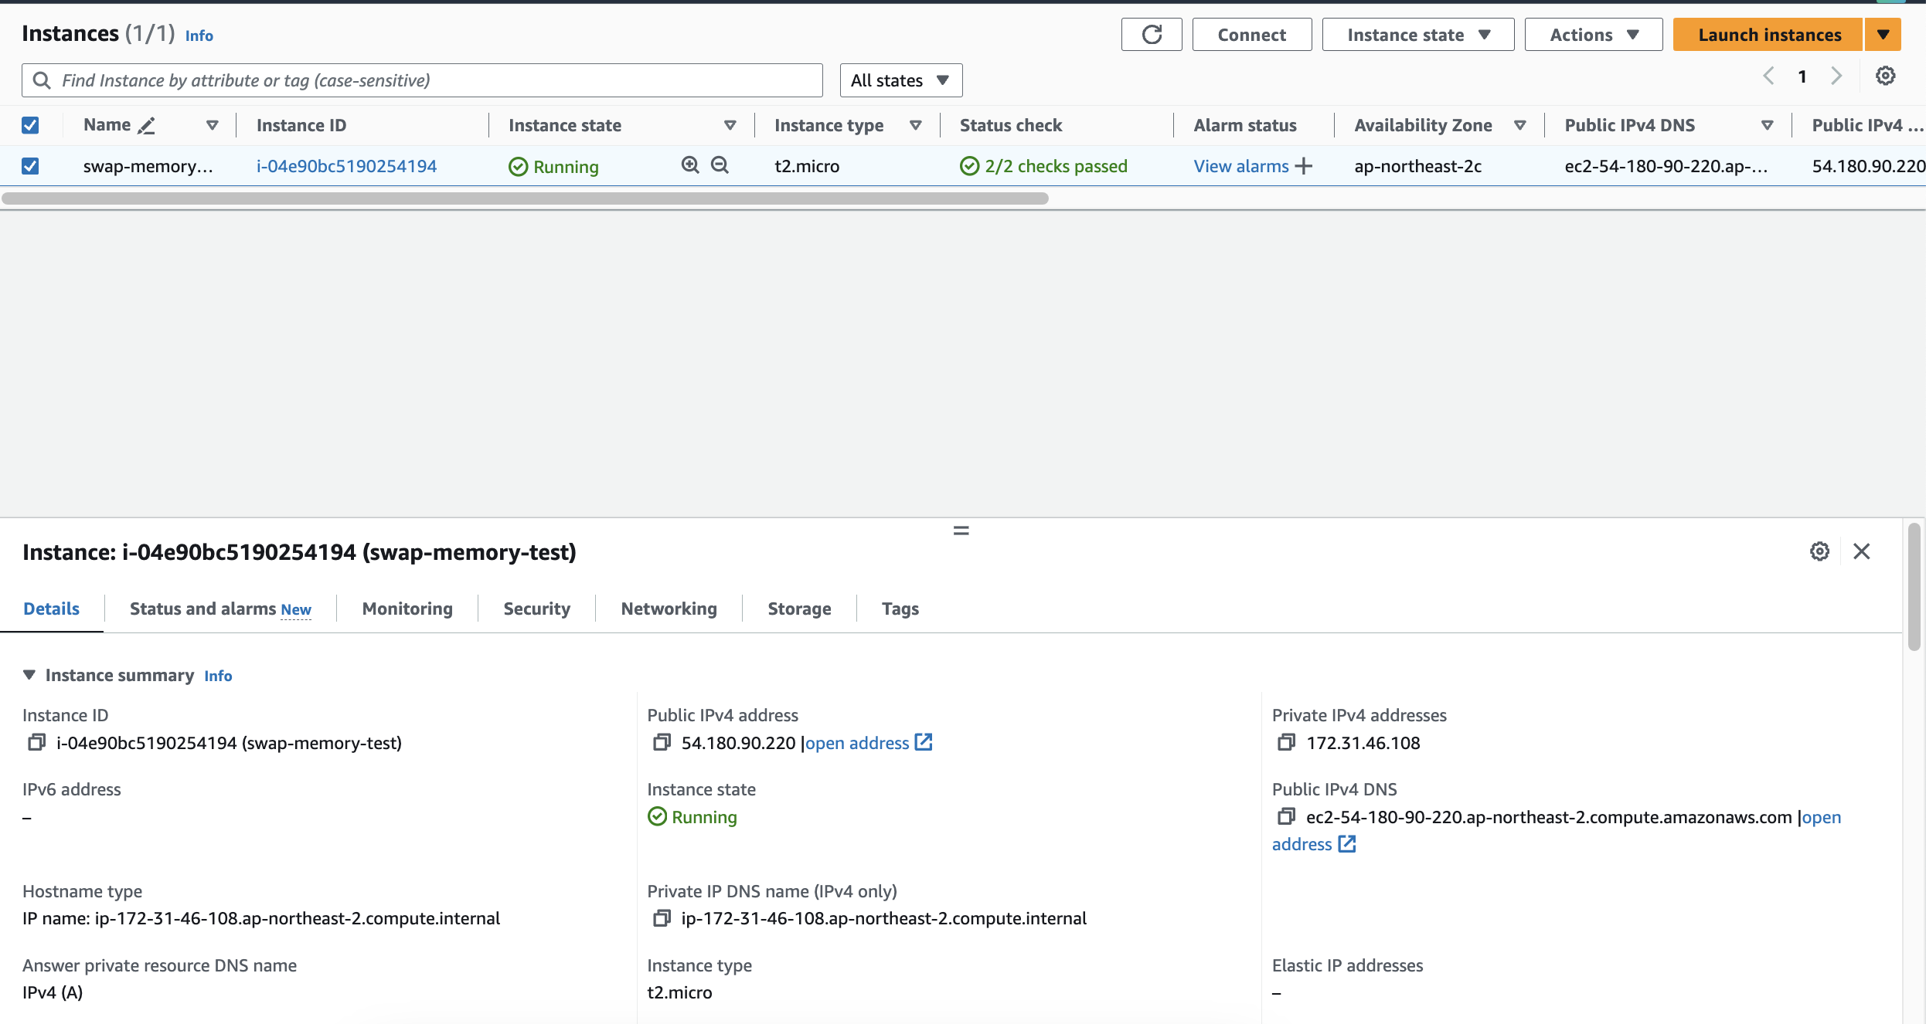This screenshot has width=1926, height=1024.
Task: Click the edit pencil beside Name column
Action: click(146, 125)
